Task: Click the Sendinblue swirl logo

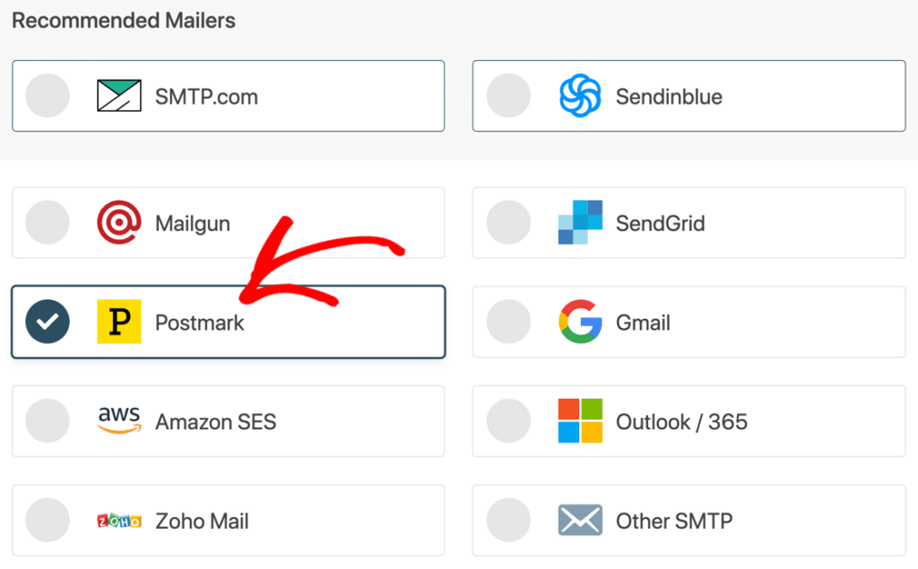Action: 581,95
